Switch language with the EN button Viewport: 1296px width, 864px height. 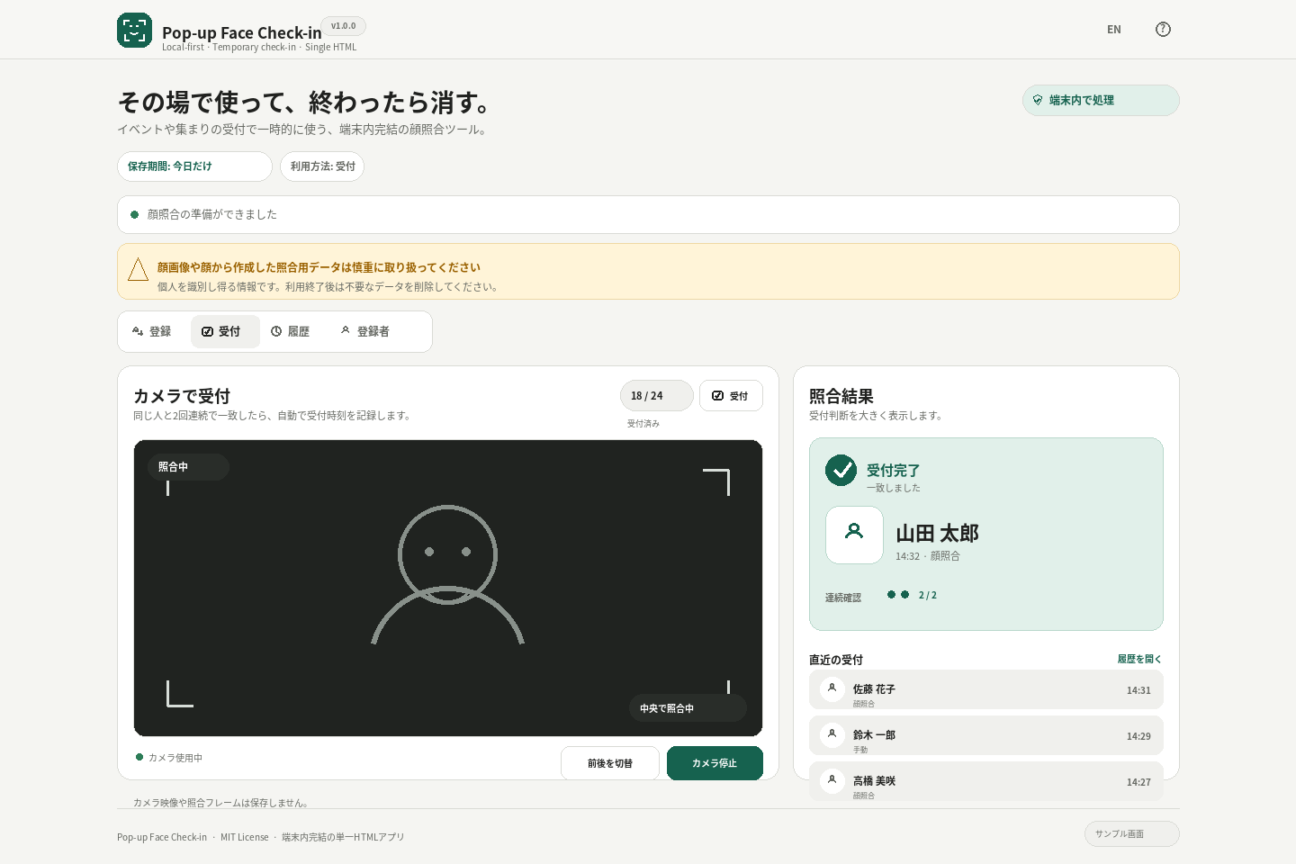point(1114,30)
